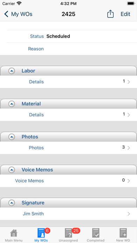This screenshot has width=137, height=243.
Task: Open Material Details chevron
Action: (x=129, y=115)
